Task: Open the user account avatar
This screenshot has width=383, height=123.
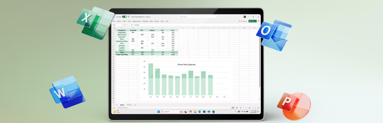Action: coord(245,17)
